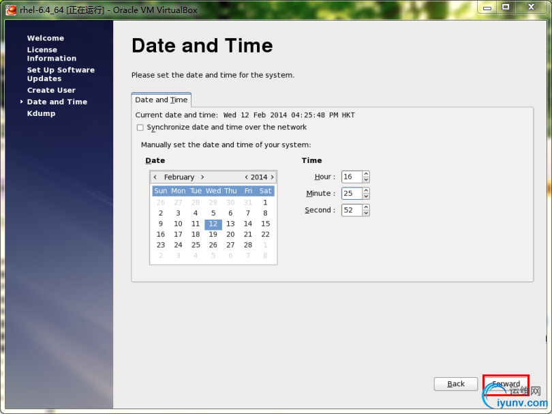
Task: Select February 14 in the calendar
Action: coord(248,224)
